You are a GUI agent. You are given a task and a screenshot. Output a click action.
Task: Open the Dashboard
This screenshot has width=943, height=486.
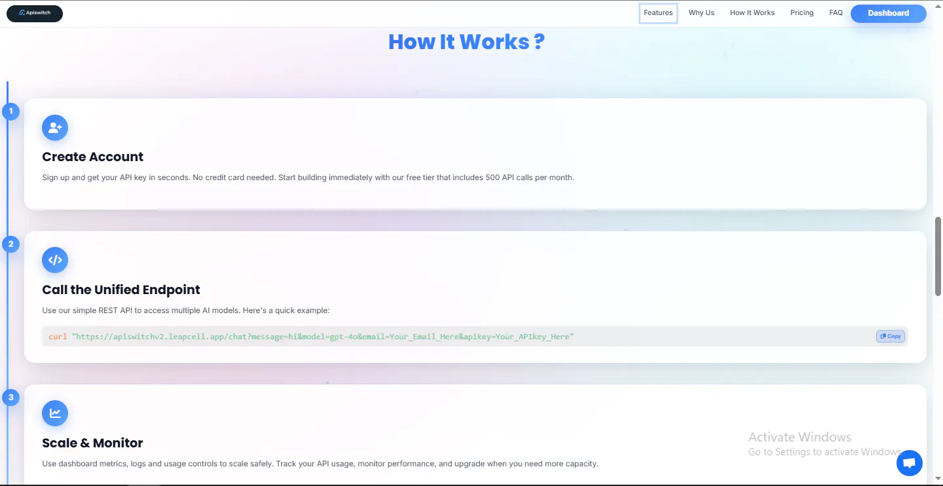tap(889, 13)
